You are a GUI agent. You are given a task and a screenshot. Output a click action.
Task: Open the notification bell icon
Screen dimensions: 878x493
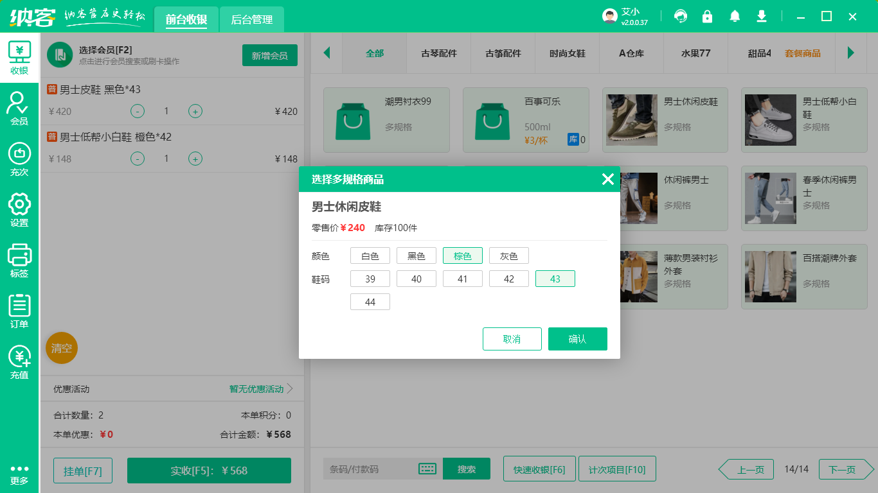(735, 17)
